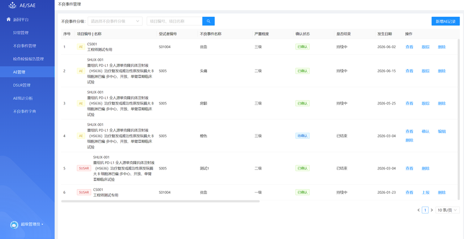Open 异常管理 in the sidebar
The width and height of the screenshot is (464, 239).
pyautogui.click(x=21, y=33)
